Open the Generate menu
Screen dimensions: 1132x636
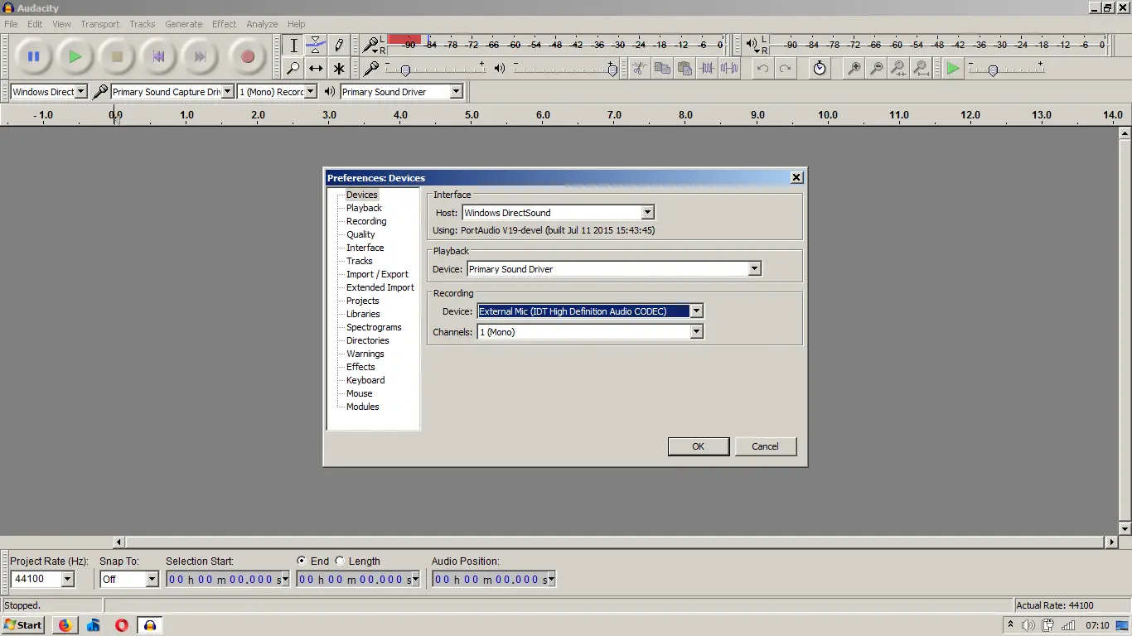pyautogui.click(x=183, y=24)
